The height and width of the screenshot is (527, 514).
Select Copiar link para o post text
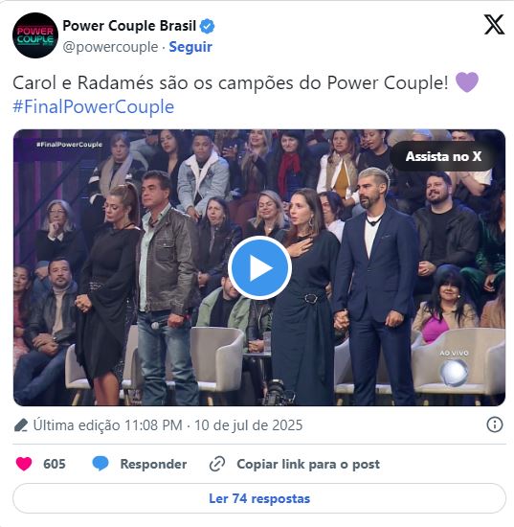[x=308, y=464]
